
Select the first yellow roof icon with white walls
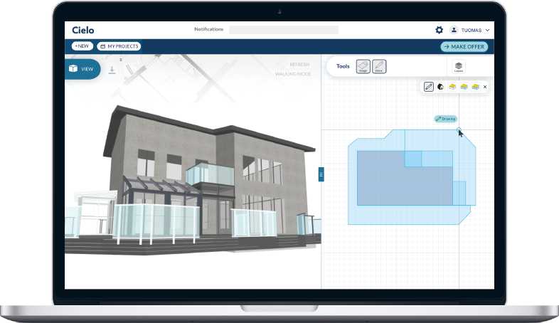click(x=452, y=87)
